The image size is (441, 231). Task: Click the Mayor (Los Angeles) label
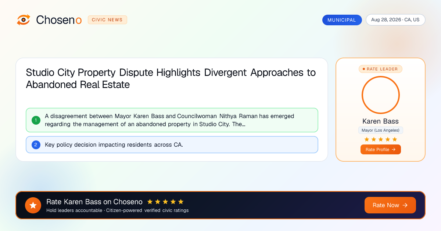coord(381,130)
